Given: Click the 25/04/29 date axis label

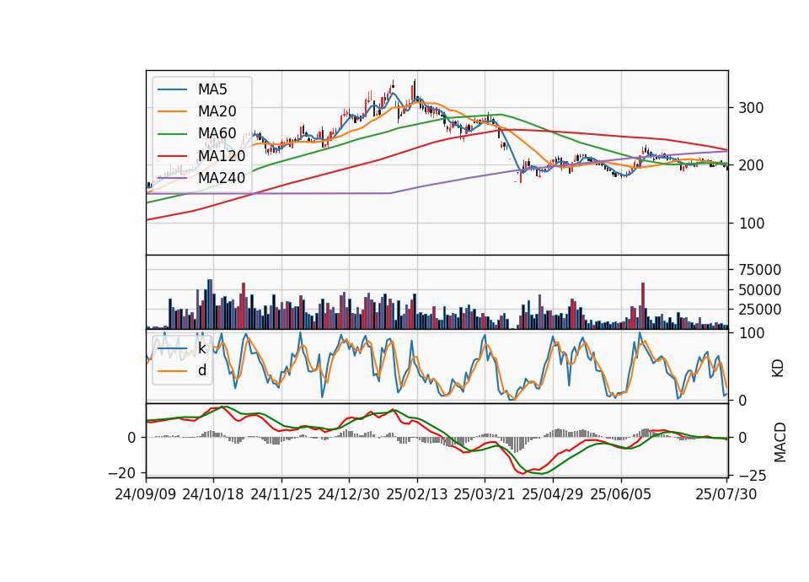Looking at the screenshot, I should pos(553,494).
